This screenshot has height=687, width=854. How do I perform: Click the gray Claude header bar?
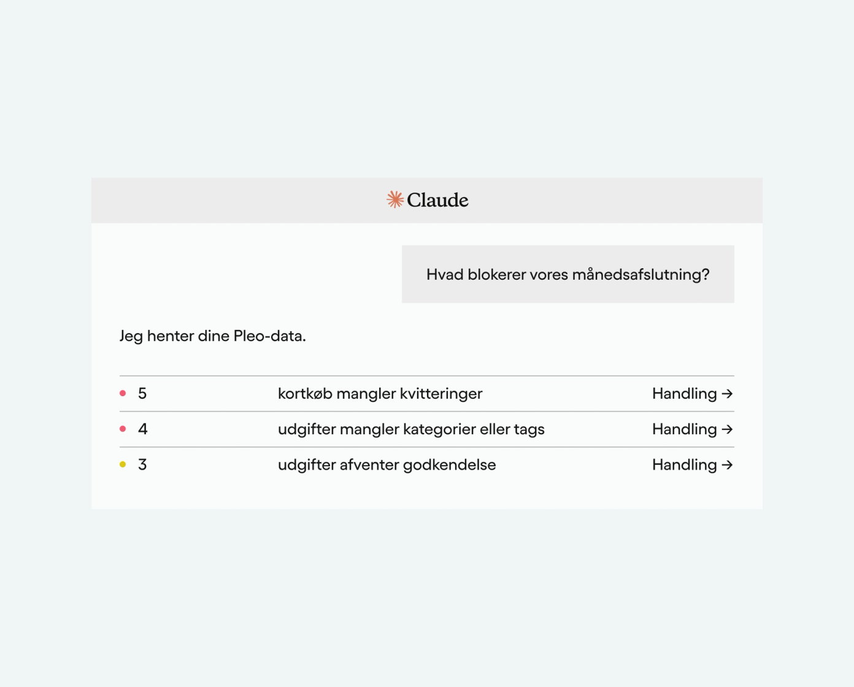[x=427, y=201]
